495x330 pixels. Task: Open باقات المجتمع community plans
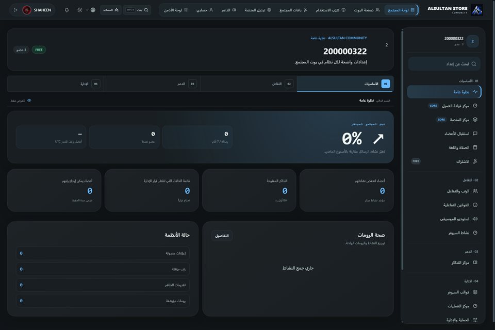pos(293,10)
